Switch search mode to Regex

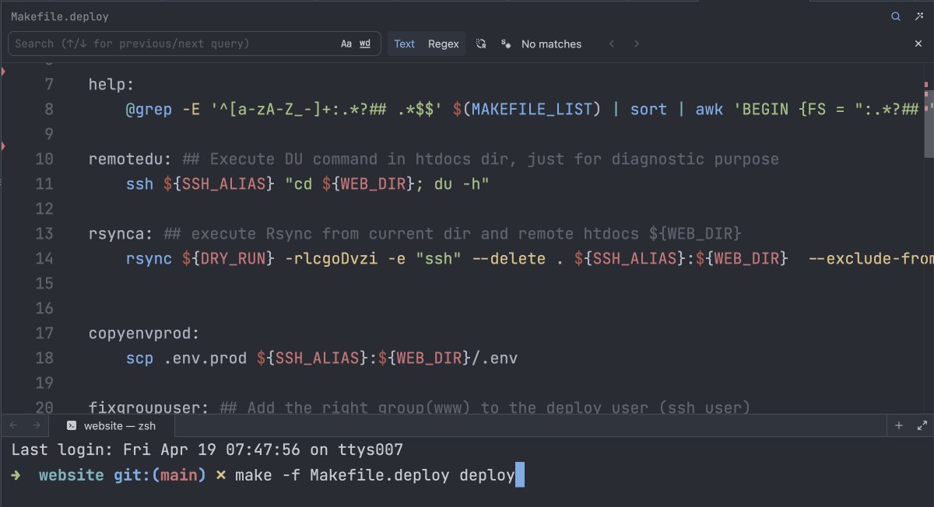coord(444,44)
